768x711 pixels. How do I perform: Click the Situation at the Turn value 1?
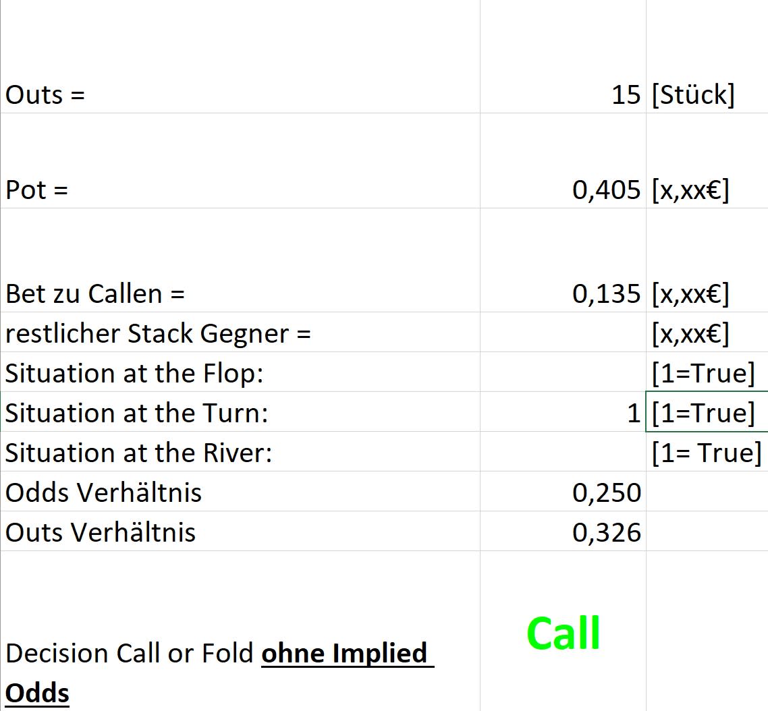pyautogui.click(x=563, y=411)
